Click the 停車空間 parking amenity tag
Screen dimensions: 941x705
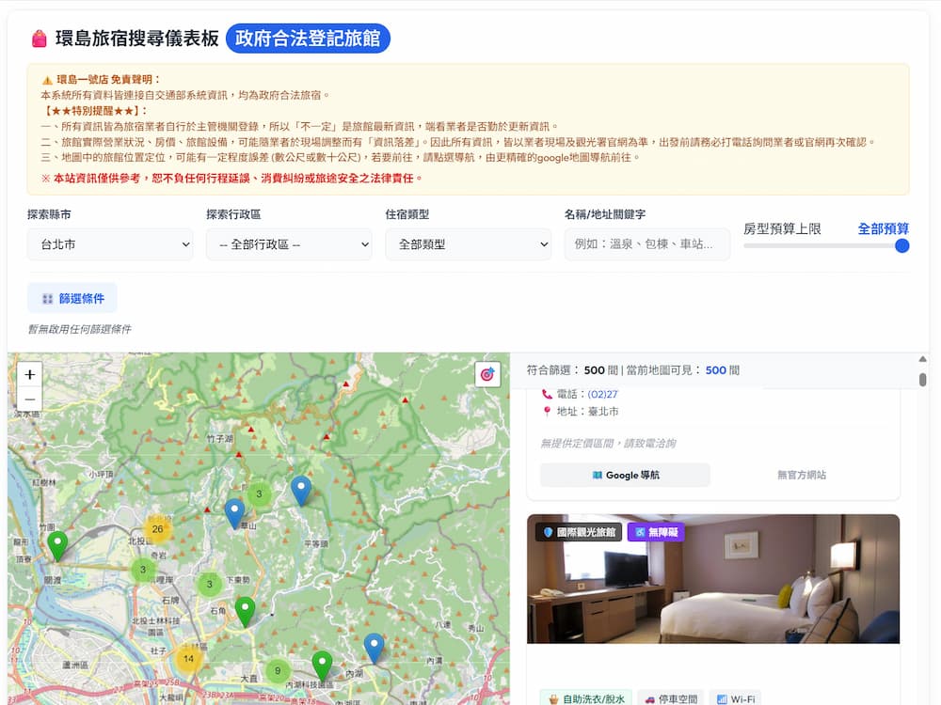coord(670,699)
